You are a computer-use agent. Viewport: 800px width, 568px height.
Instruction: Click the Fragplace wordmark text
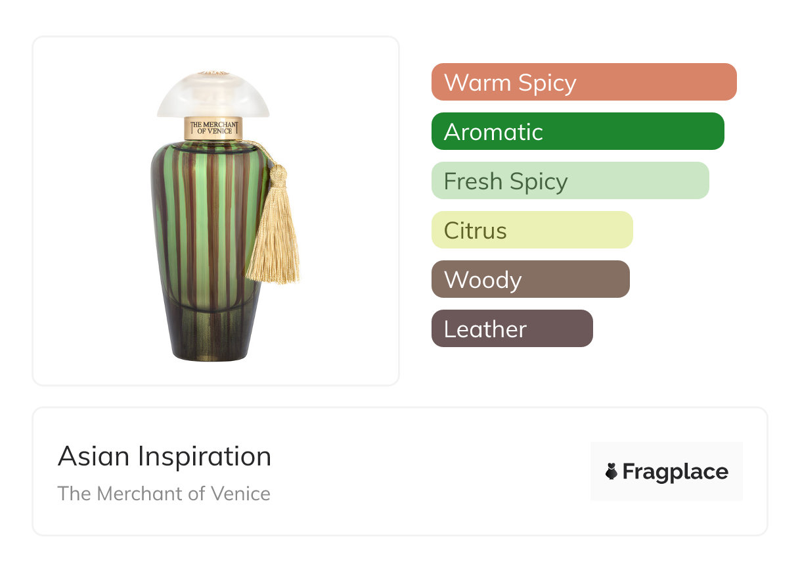[675, 471]
